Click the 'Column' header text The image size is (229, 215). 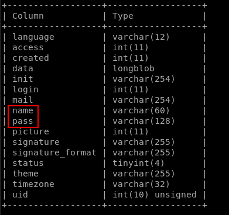coord(28,16)
